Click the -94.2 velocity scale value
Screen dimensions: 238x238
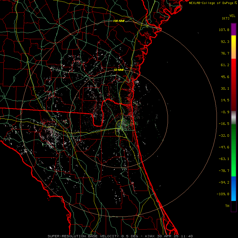click(224, 182)
